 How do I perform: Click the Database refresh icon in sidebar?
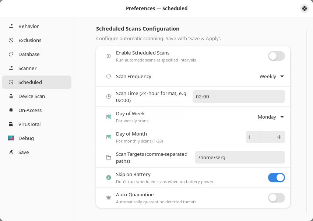pyautogui.click(x=11, y=54)
